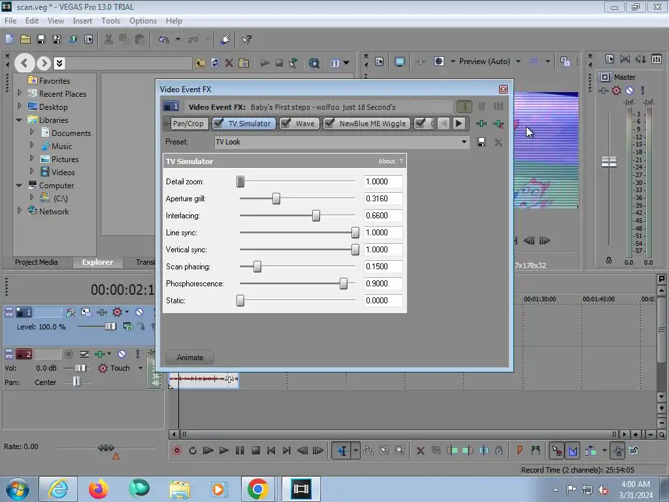This screenshot has height=502, width=669.
Task: Open Explorer refresh icon
Action: pos(215,63)
